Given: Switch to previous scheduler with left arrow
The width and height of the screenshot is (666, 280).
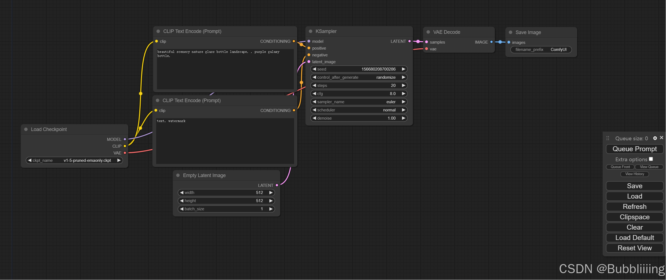Looking at the screenshot, I should click(314, 110).
